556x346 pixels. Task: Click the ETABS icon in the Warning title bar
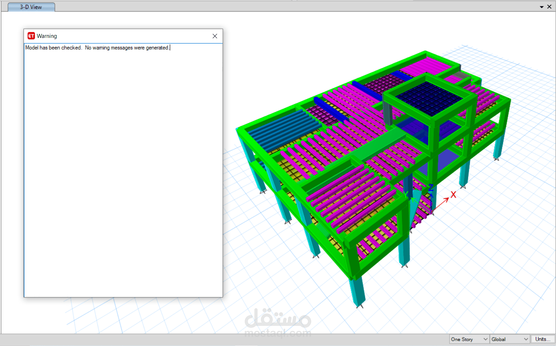[x=31, y=36]
